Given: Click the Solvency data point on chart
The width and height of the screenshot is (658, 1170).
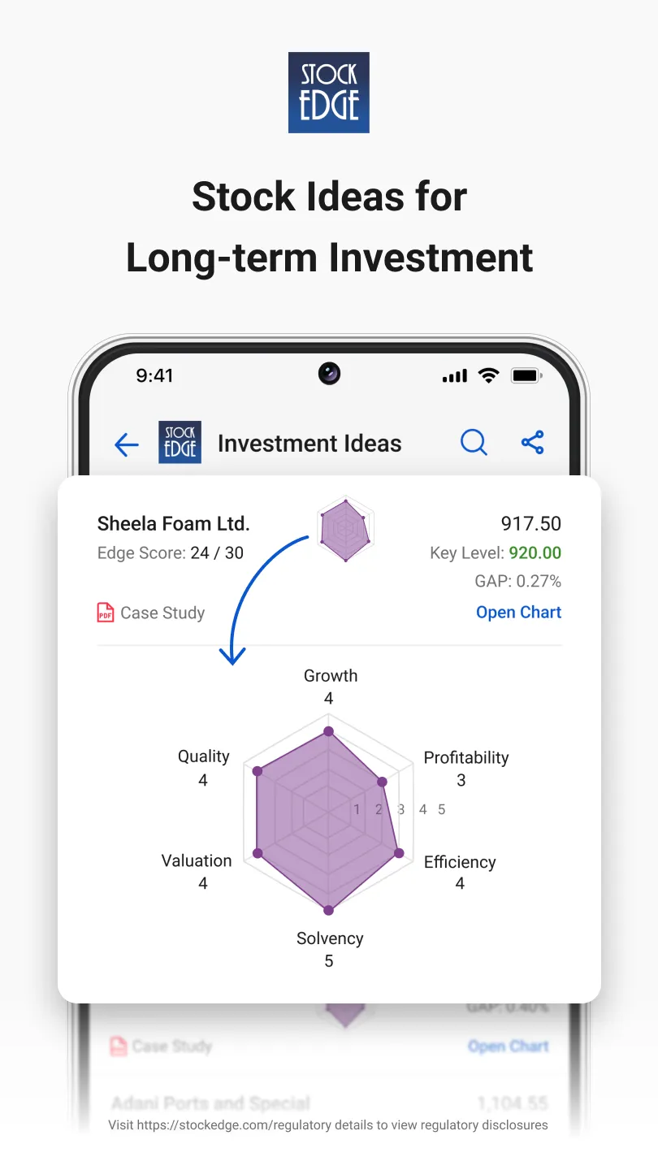Looking at the screenshot, I should pyautogui.click(x=329, y=910).
